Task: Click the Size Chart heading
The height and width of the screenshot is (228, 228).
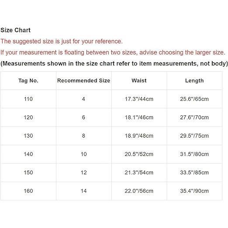Action: [15, 30]
